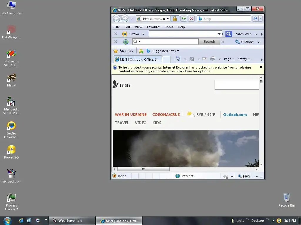This screenshot has width=301, height=225.
Task: Click the Stop loading red X icon
Action: click(x=191, y=18)
